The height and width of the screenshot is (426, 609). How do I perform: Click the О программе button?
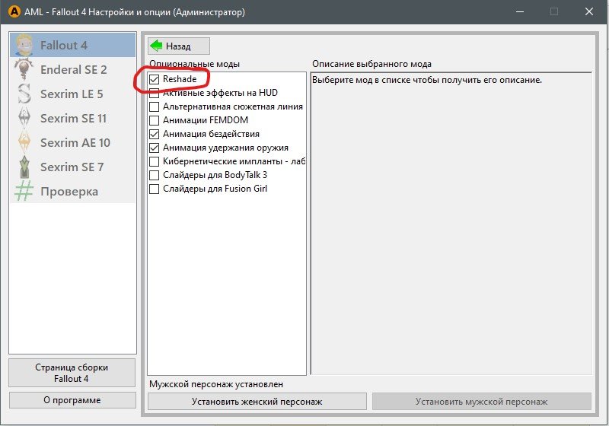(x=72, y=400)
